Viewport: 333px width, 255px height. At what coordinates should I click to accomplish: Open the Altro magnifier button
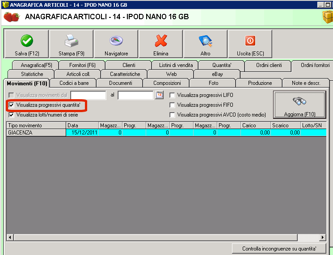(x=205, y=44)
